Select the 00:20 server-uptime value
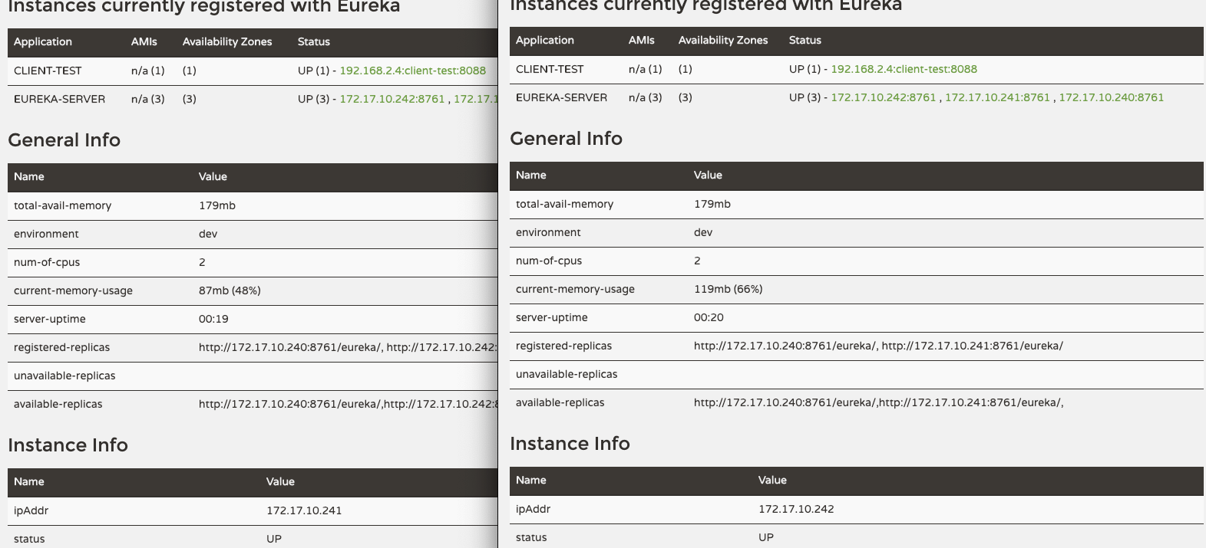This screenshot has width=1206, height=548. (709, 317)
